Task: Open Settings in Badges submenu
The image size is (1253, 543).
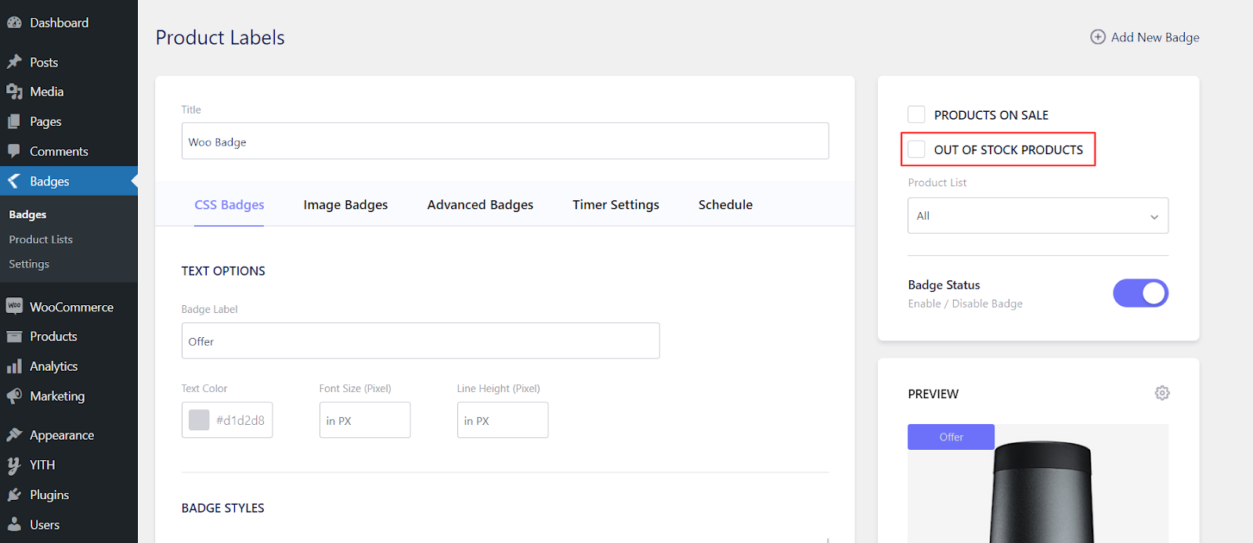Action: [x=29, y=264]
